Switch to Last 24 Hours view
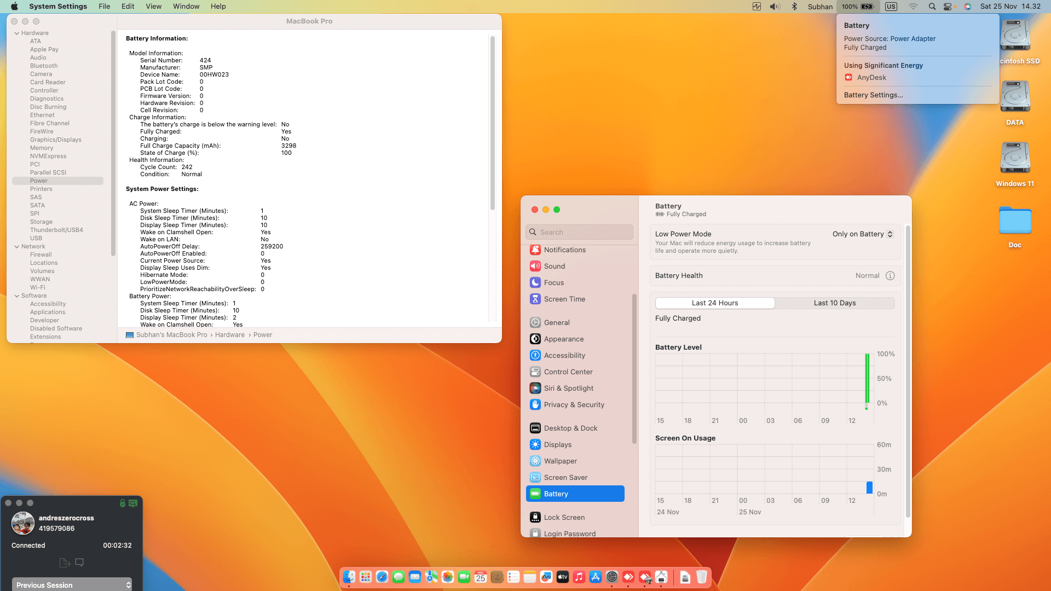The width and height of the screenshot is (1051, 591). click(x=715, y=303)
